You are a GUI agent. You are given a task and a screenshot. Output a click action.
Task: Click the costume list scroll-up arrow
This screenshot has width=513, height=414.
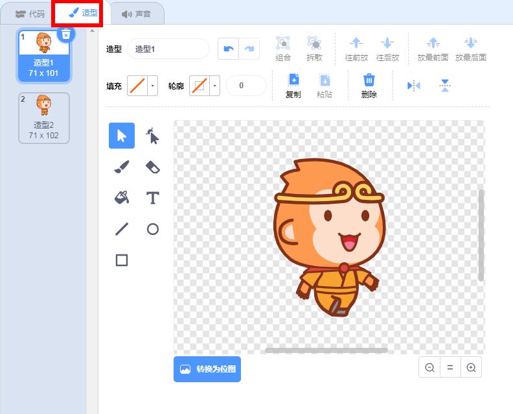(x=92, y=30)
